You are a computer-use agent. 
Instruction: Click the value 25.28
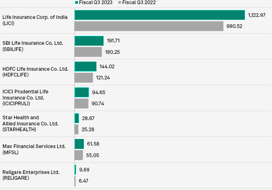88,130
